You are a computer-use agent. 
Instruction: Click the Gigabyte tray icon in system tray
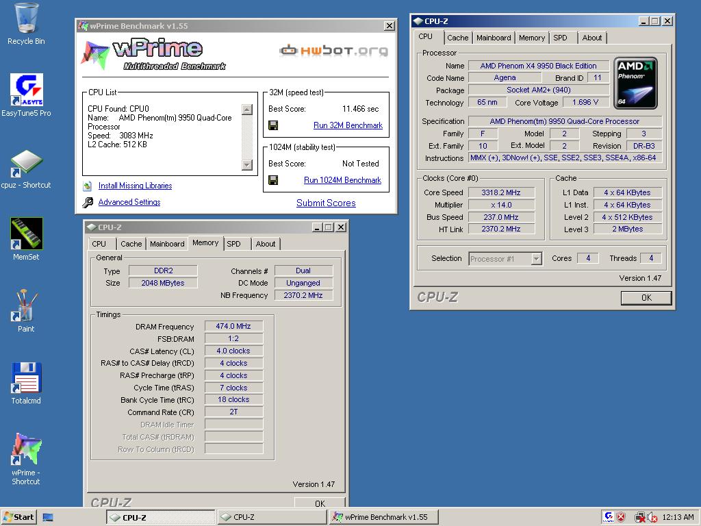(x=608, y=517)
